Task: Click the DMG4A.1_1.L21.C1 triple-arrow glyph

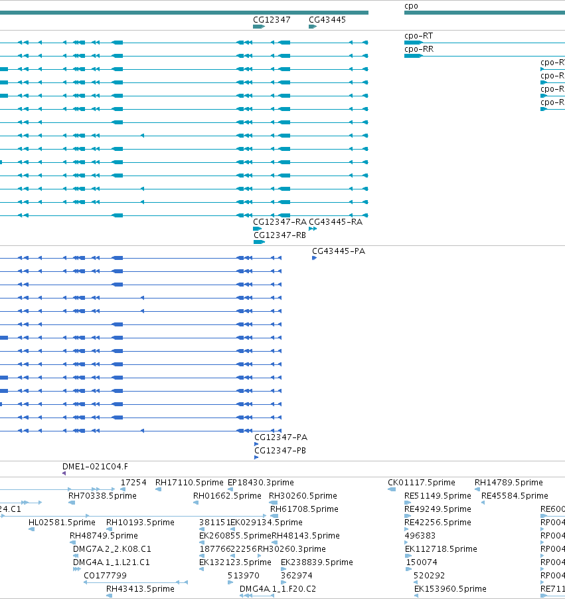Action: click(x=76, y=569)
